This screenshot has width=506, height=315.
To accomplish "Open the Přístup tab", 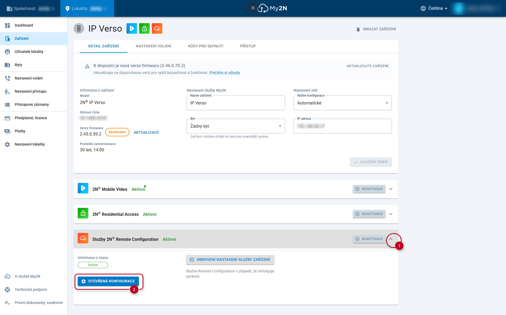I will pyautogui.click(x=248, y=46).
